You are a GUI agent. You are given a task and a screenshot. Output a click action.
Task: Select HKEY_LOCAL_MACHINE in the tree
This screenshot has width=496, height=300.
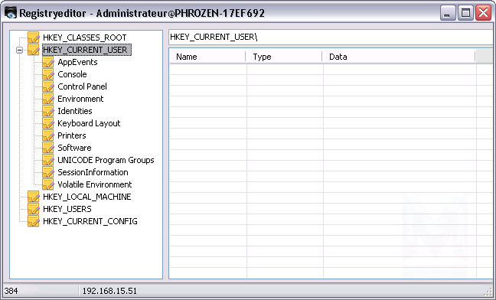pyautogui.click(x=87, y=197)
